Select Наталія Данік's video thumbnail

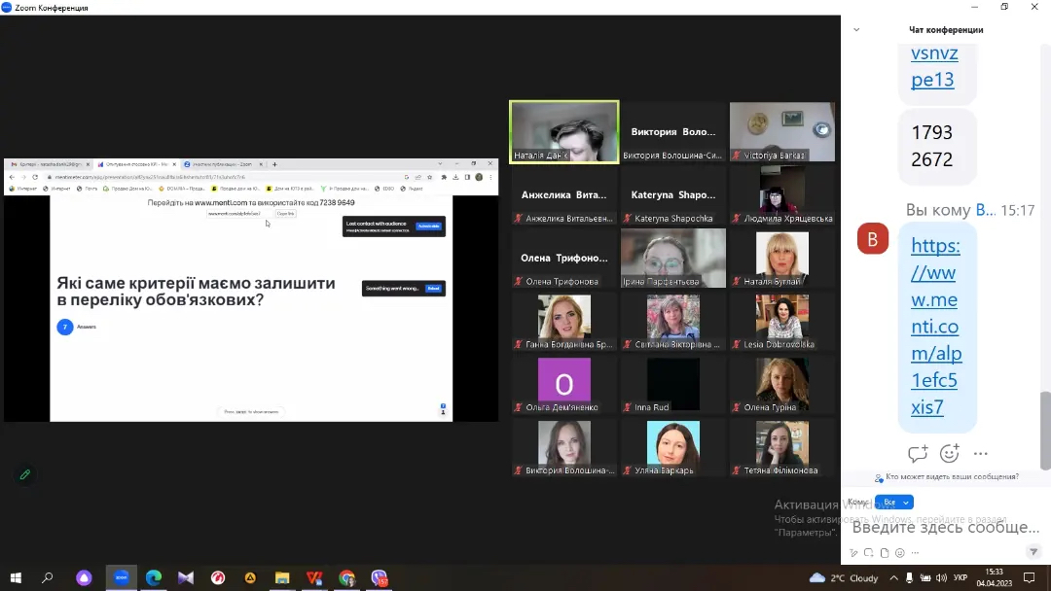[564, 131]
